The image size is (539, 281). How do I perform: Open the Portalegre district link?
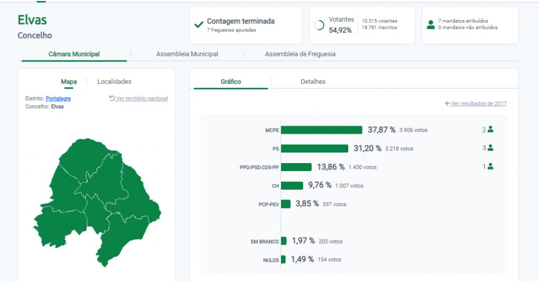click(58, 98)
